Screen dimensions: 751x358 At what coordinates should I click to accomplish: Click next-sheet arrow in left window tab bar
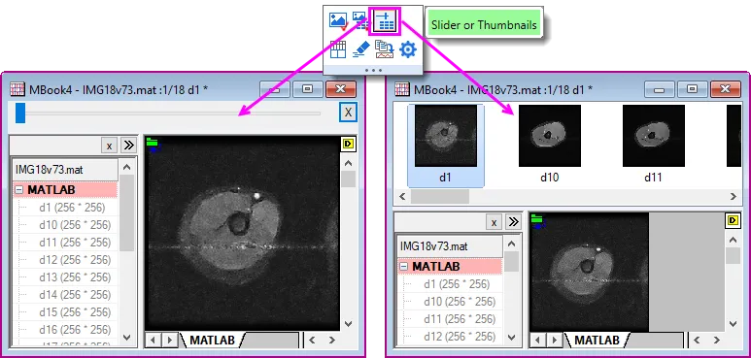pyautogui.click(x=169, y=341)
